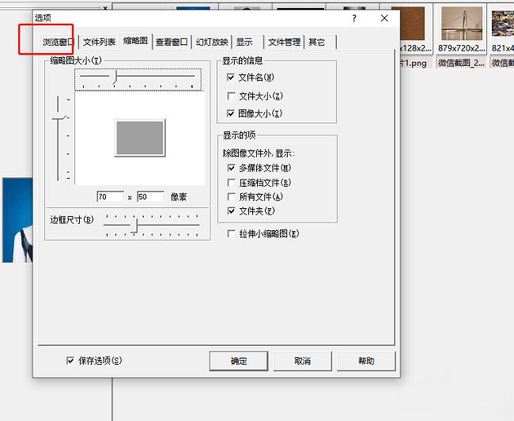The height and width of the screenshot is (421, 514).
Task: Switch to the 浏览窗口 tab
Action: (59, 42)
